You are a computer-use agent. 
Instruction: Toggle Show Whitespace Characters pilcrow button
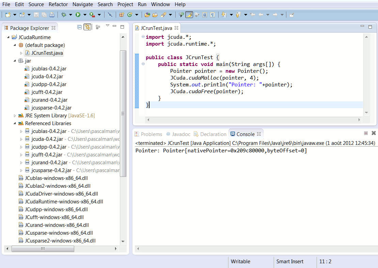[x=212, y=15]
